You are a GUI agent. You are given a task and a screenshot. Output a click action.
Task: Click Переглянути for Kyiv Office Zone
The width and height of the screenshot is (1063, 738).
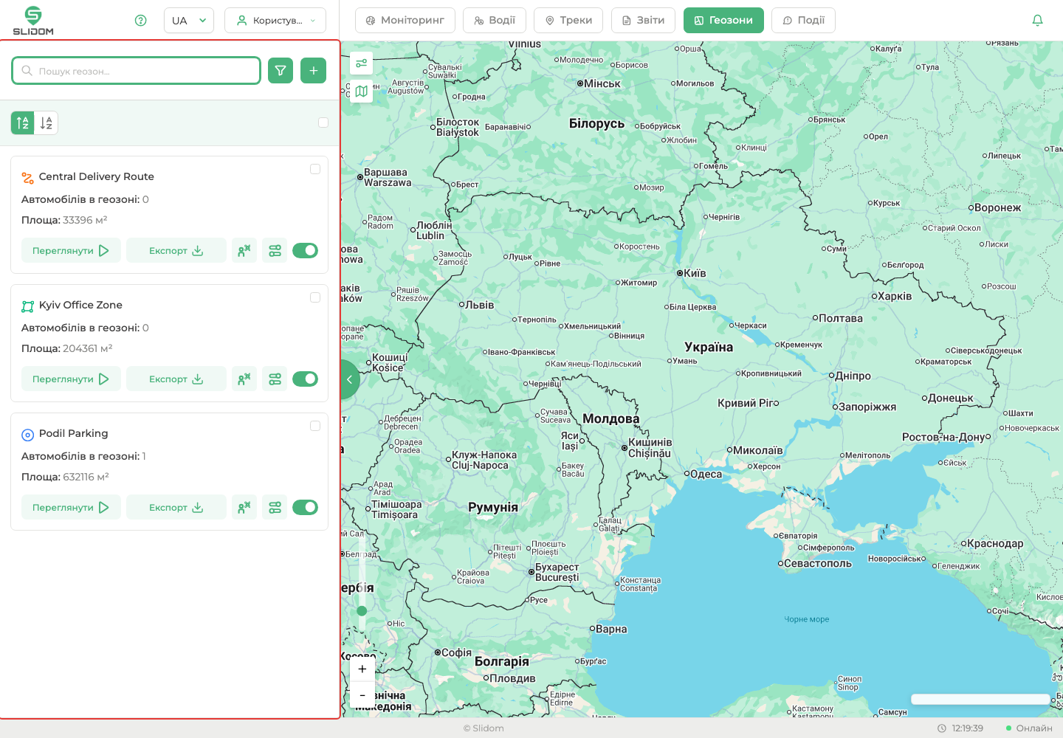pyautogui.click(x=71, y=379)
